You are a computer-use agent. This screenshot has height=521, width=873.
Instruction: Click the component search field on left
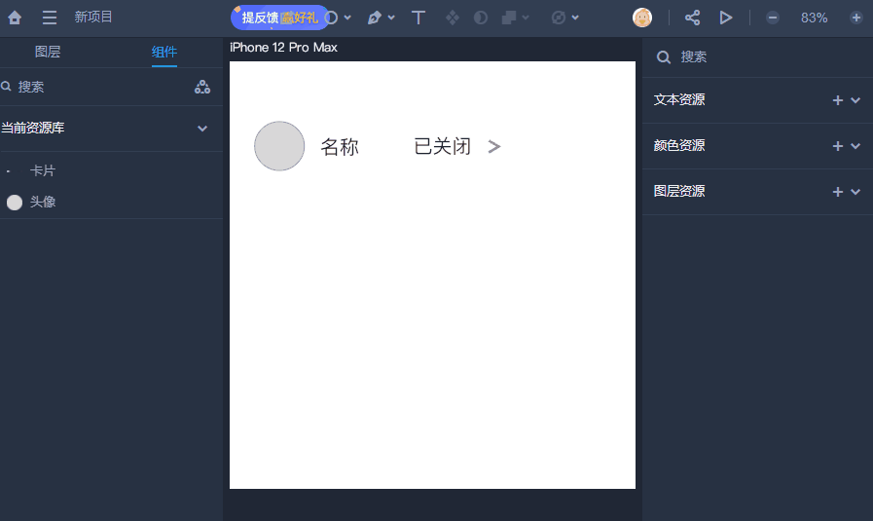94,87
